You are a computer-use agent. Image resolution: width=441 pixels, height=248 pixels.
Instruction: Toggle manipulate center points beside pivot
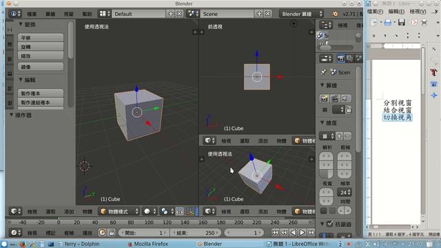click(180, 211)
